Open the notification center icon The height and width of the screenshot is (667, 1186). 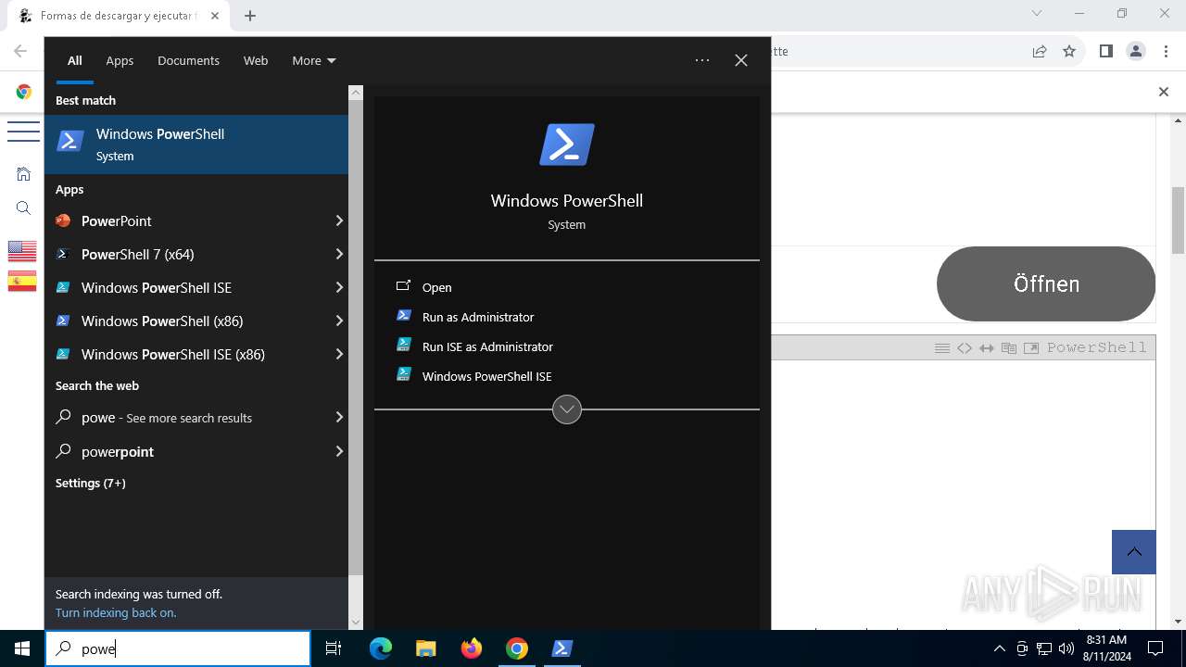[x=1155, y=648]
